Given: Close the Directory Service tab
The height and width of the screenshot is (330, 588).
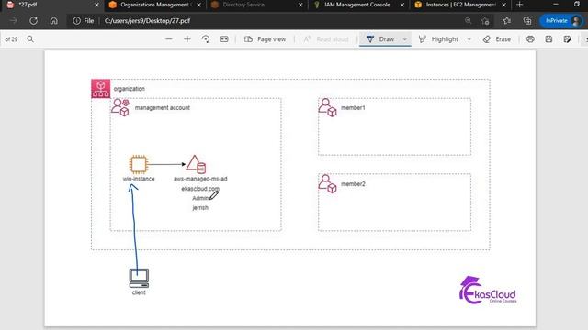Looking at the screenshot, I should click(300, 5).
